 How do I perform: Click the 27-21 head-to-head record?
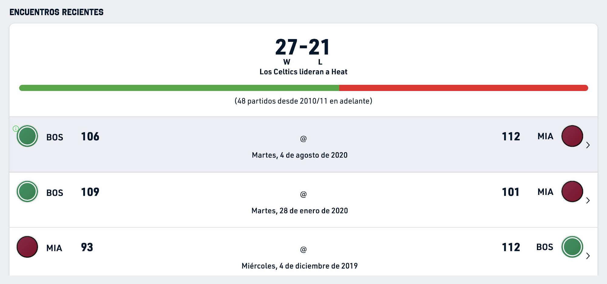tap(303, 47)
